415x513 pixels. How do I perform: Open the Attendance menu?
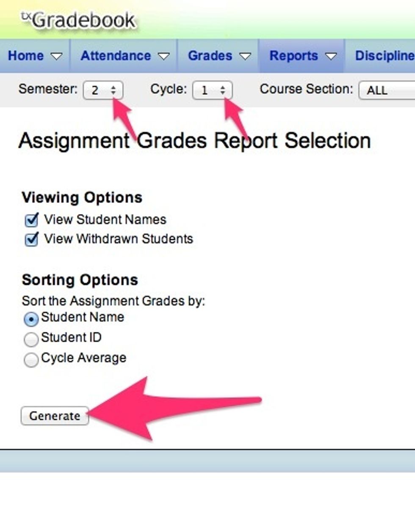click(x=116, y=56)
